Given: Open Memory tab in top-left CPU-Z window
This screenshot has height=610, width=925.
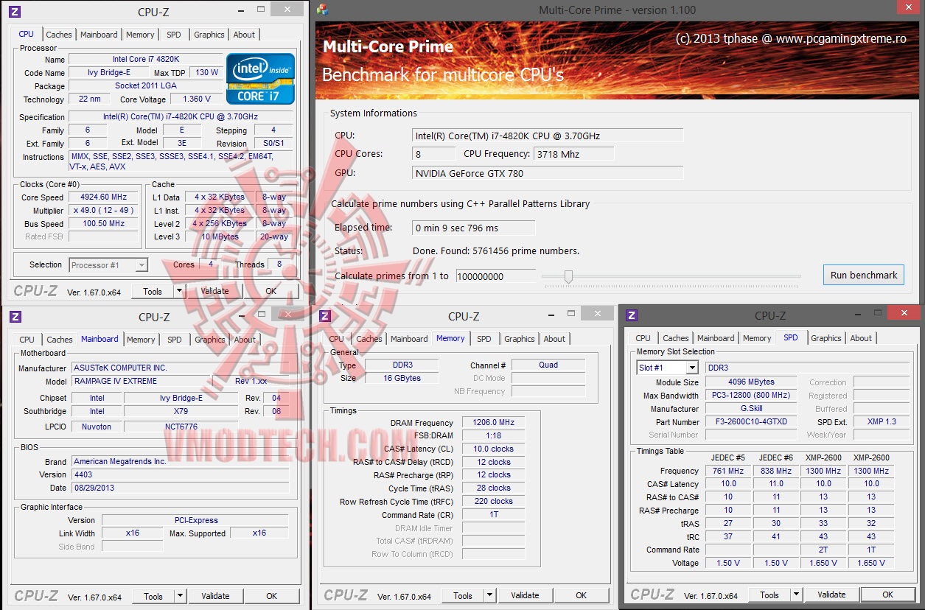Looking at the screenshot, I should click(140, 35).
